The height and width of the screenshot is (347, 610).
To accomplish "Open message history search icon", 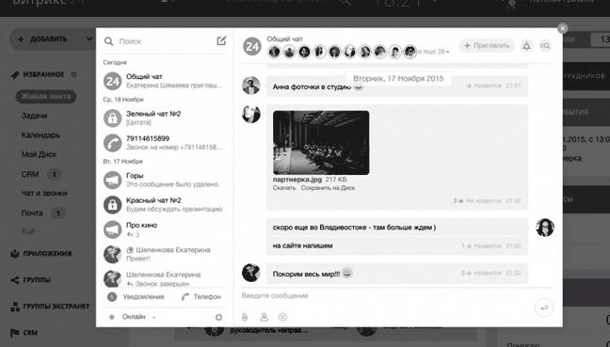I will tap(545, 46).
